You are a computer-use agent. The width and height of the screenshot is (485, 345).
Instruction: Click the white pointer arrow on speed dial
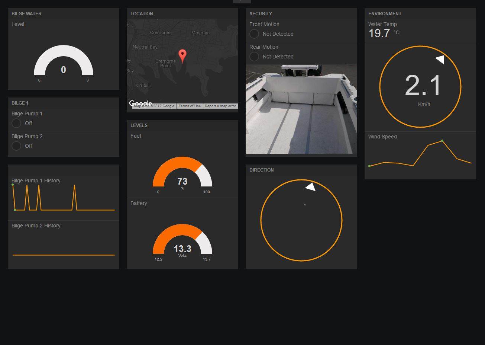440,60
